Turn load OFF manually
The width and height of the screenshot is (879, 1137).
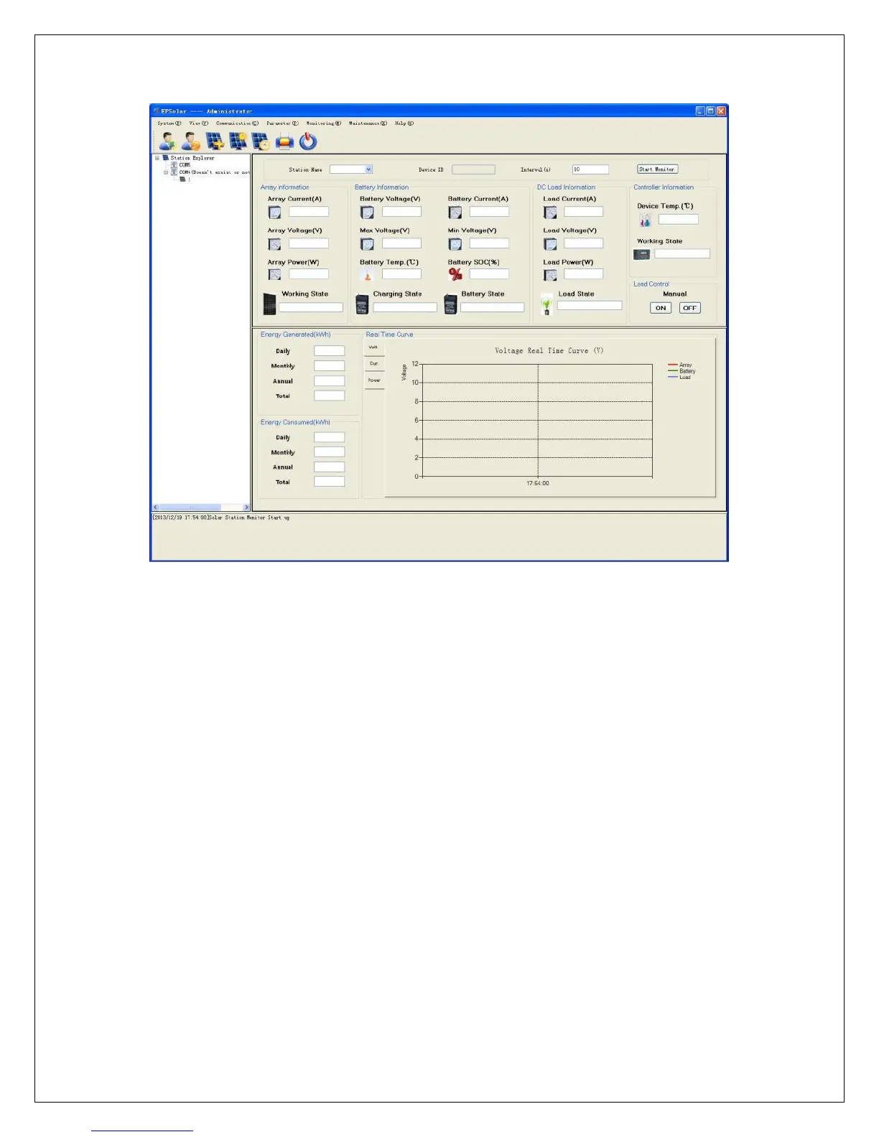coord(689,308)
